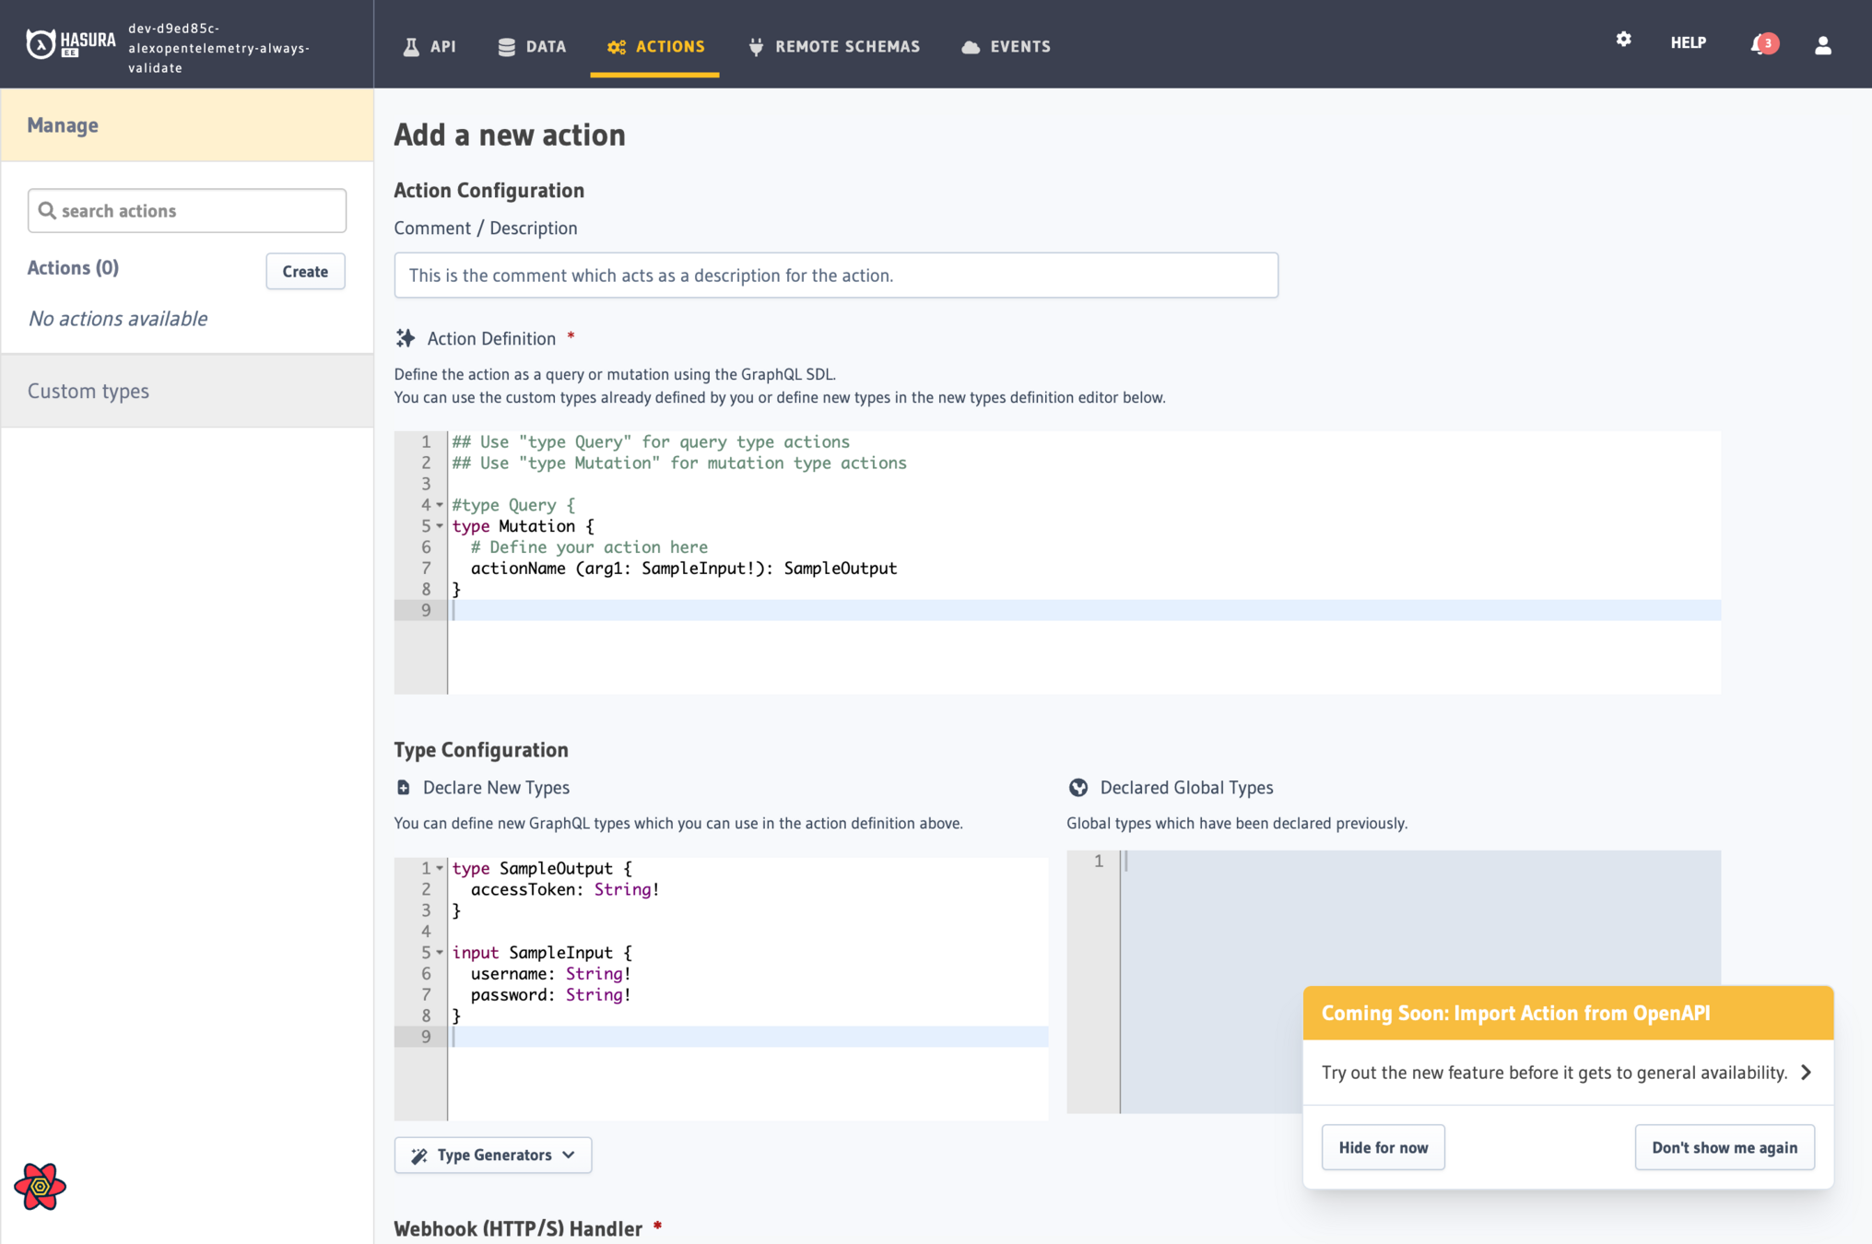Open settings gear icon in header
This screenshot has height=1244, width=1872.
click(1623, 40)
